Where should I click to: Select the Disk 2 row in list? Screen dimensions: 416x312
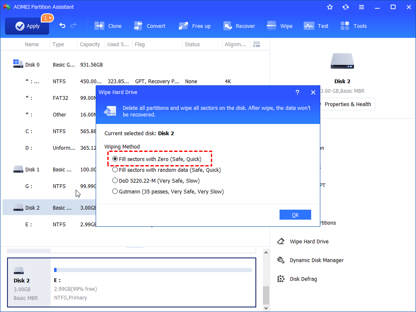[x=49, y=208]
